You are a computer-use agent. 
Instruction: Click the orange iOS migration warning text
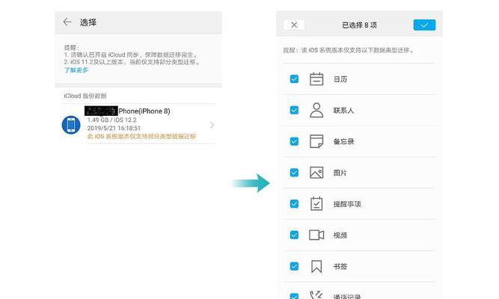[141, 136]
